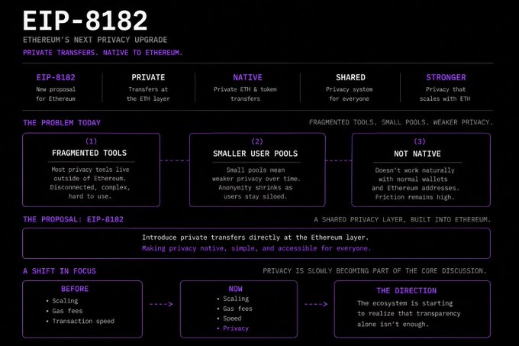Click the BEFORE card heading
Viewport: 519px width, 346px height.
click(x=75, y=289)
